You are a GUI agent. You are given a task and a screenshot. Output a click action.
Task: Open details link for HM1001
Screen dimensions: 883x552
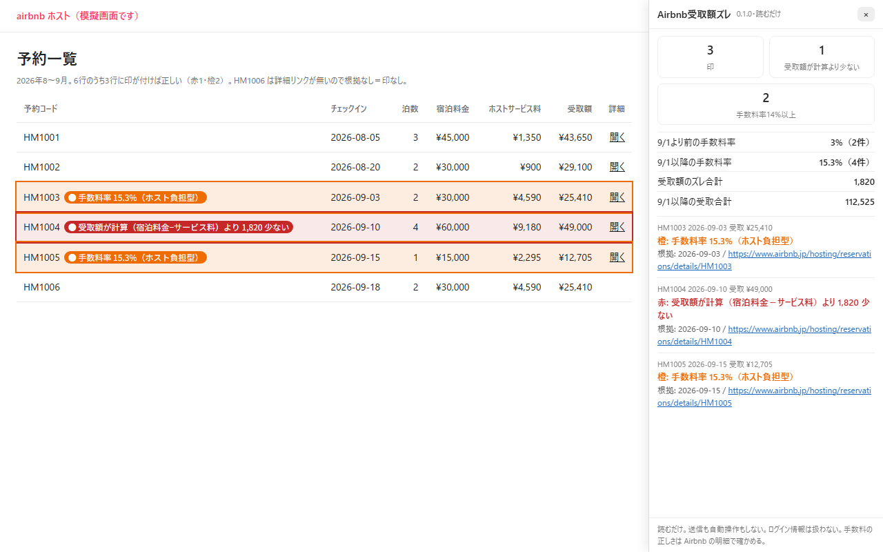(617, 137)
